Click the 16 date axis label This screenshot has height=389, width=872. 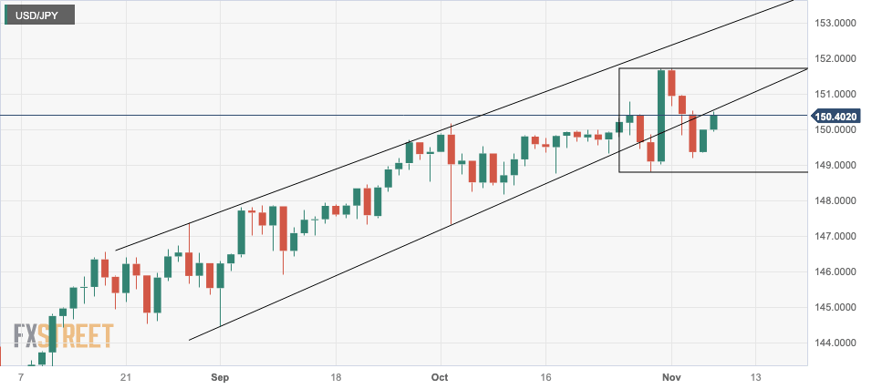click(546, 376)
